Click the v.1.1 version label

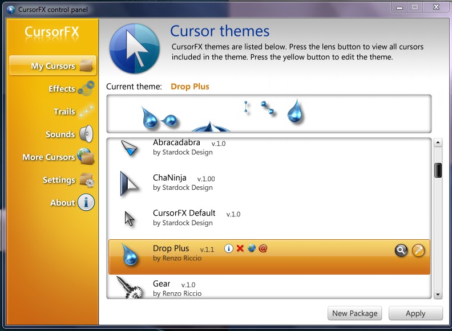[207, 250]
